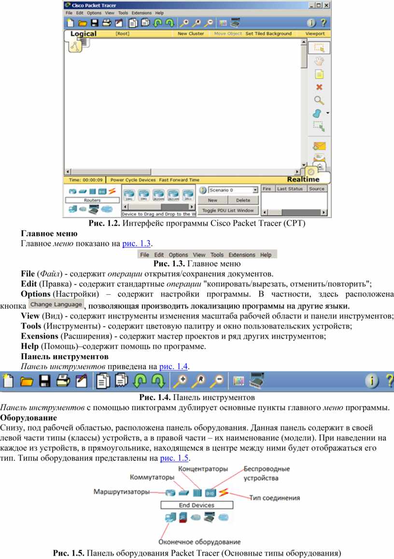394x559 pixels.
Task: Click the workspace horizontal scrollbar left arrow
Action: pos(68,172)
